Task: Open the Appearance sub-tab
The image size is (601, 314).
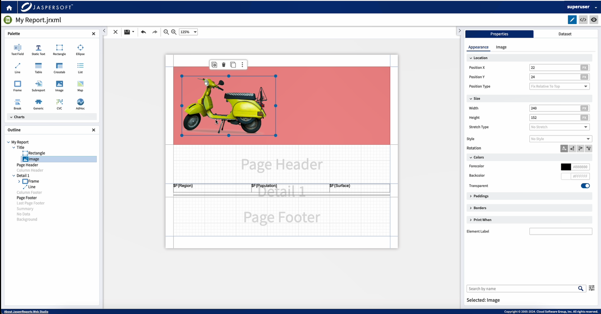Action: (x=478, y=47)
